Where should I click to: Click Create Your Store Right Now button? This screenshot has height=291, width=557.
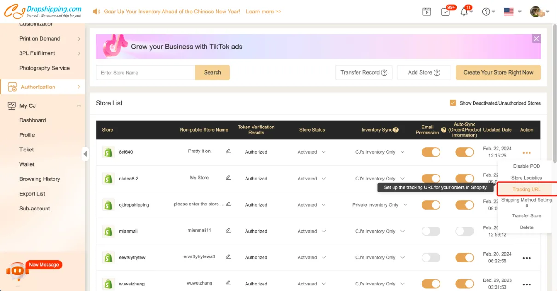(x=498, y=72)
